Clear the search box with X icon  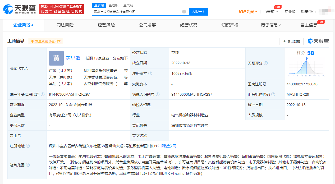click(x=184, y=12)
